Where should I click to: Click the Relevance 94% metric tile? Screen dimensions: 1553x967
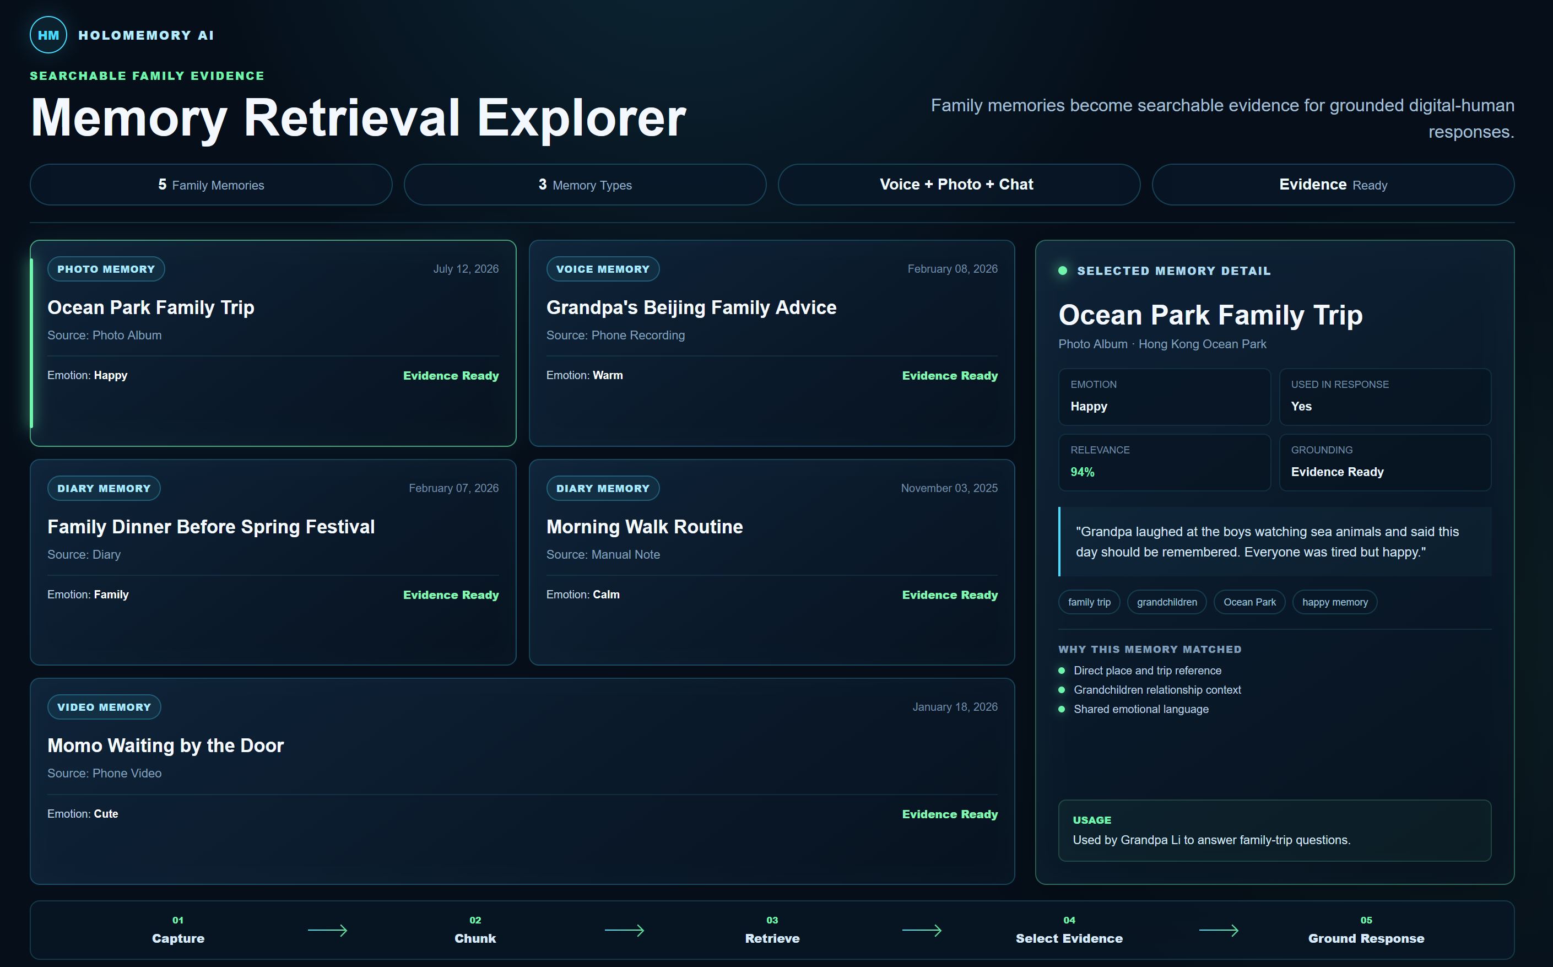point(1164,462)
